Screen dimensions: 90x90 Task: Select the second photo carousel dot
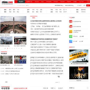click(x=10, y=48)
